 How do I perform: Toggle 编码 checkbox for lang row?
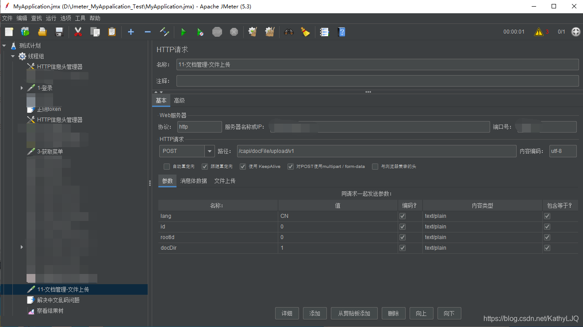pos(403,216)
